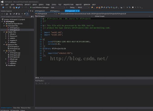Toggle Preview Selected Items in Solution Explorer
153x111 pixels.
27,14
